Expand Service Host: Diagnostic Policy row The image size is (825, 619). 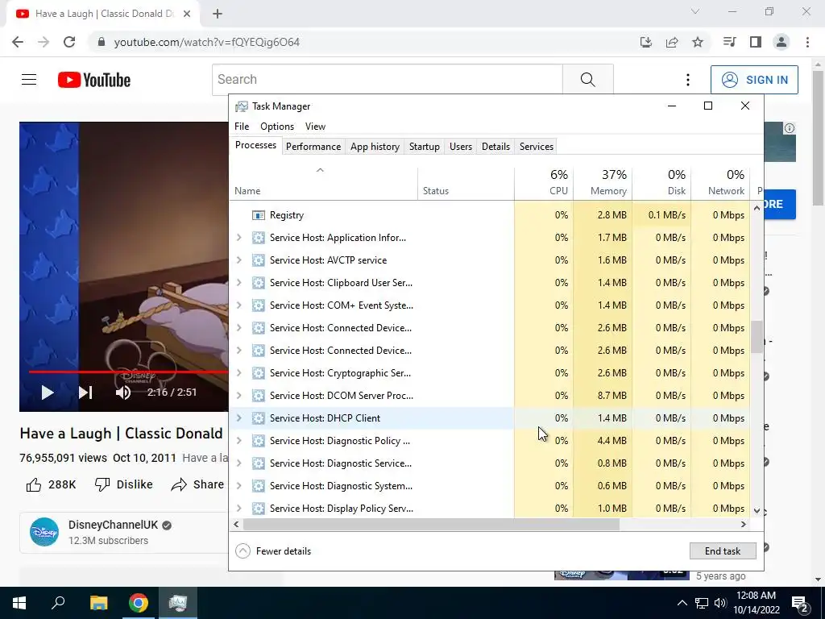tap(238, 441)
